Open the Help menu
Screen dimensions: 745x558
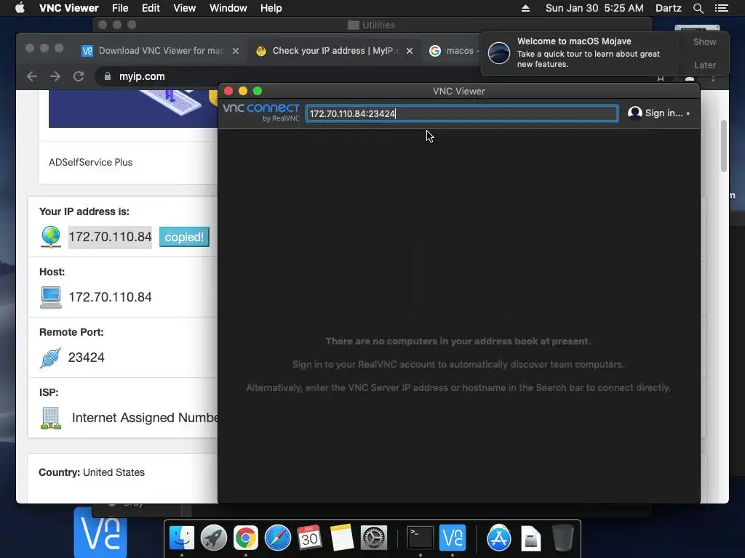tap(271, 8)
